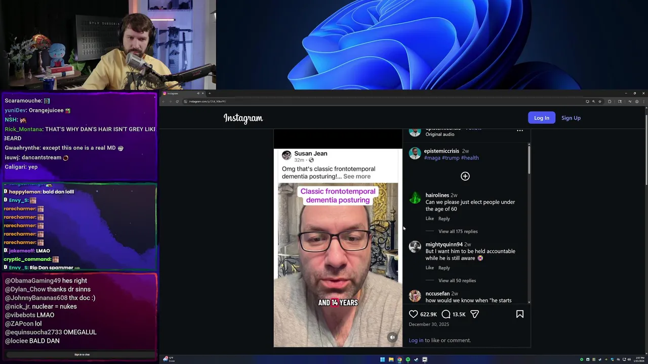Click the 13.5K comments count
This screenshot has height=364, width=648.
(459, 314)
